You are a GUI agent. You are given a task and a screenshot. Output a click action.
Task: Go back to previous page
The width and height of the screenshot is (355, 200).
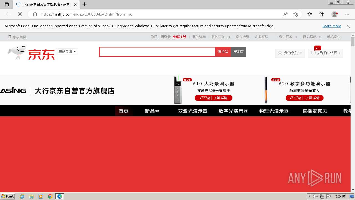point(8,14)
